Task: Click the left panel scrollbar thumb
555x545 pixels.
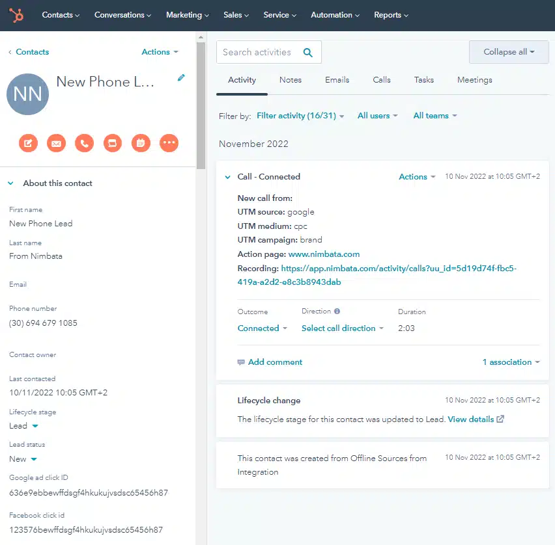Action: pyautogui.click(x=201, y=106)
